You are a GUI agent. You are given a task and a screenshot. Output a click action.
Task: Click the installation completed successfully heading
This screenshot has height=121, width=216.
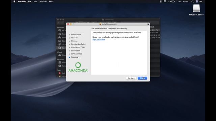109,28
